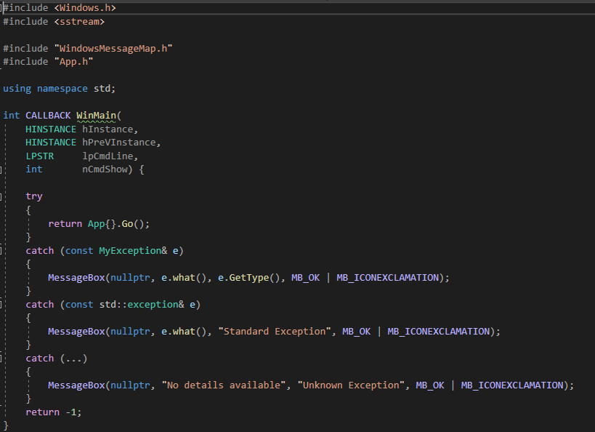The image size is (595, 432).
Task: Click the "WindowsMessageMap.h" include string
Action: point(113,49)
